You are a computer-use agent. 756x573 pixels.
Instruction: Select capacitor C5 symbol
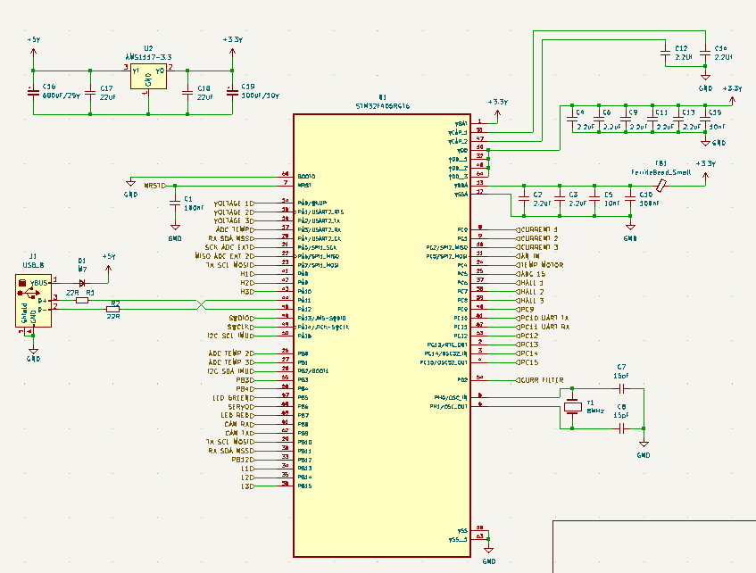594,199
